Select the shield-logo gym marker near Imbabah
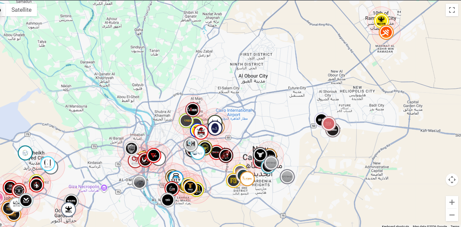 (x=131, y=149)
